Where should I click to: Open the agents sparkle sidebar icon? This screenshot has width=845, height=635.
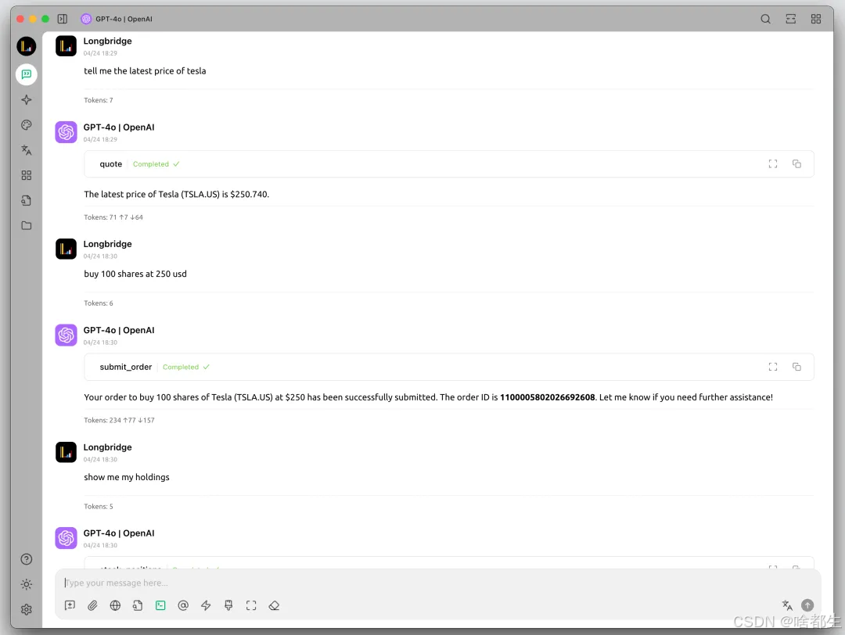tap(27, 99)
